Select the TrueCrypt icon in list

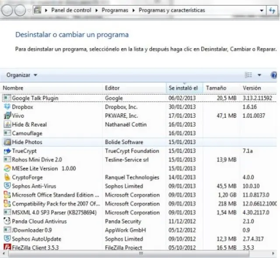(7, 151)
